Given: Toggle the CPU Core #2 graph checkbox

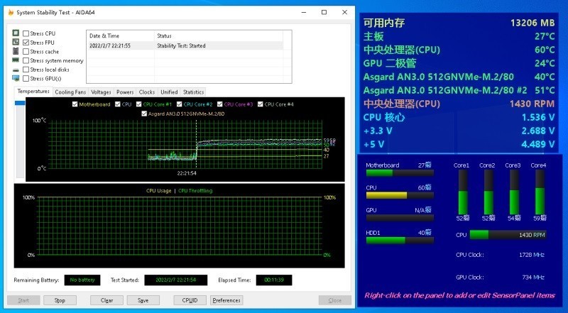Looking at the screenshot, I should tap(179, 104).
